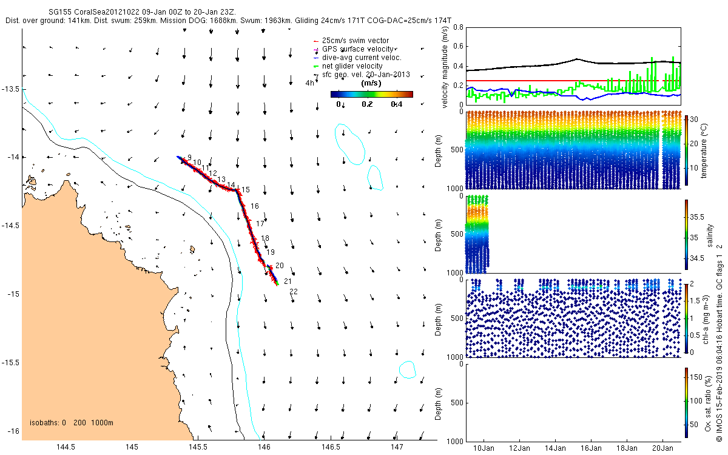Click the day '15' label at the track bend
The height and width of the screenshot is (455, 728).
coord(246,190)
